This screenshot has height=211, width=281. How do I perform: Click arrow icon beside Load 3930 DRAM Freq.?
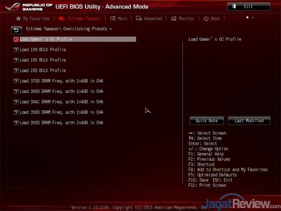pos(16,123)
